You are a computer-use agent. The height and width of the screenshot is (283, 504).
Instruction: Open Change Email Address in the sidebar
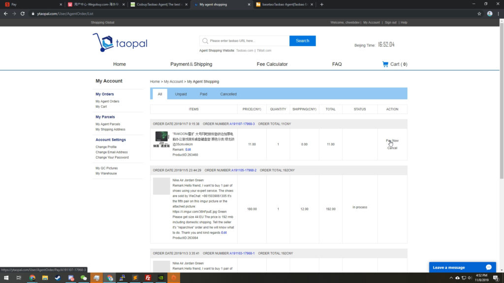pyautogui.click(x=112, y=152)
